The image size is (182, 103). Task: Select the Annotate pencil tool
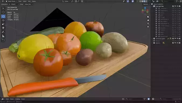[x=3, y=32]
